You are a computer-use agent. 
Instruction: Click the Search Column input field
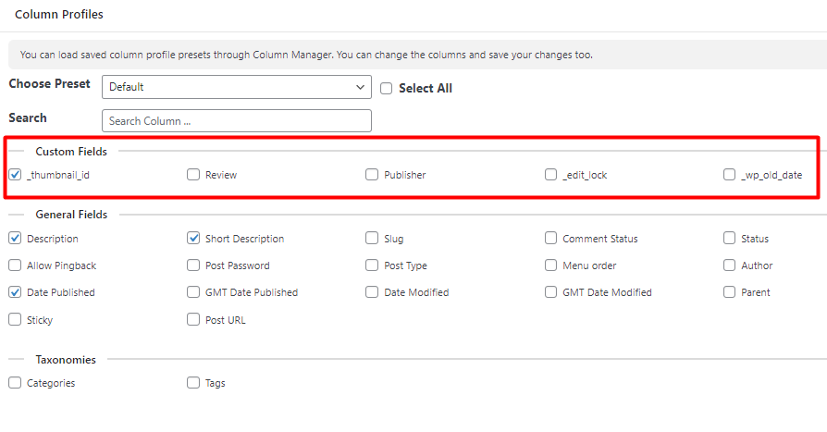point(236,121)
